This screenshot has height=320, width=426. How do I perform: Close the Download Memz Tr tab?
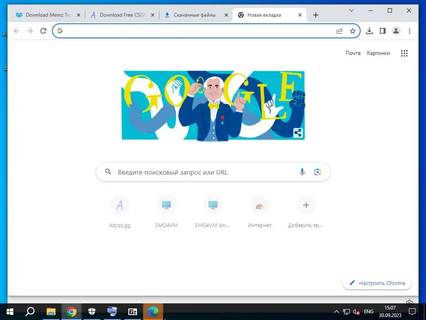coord(79,15)
